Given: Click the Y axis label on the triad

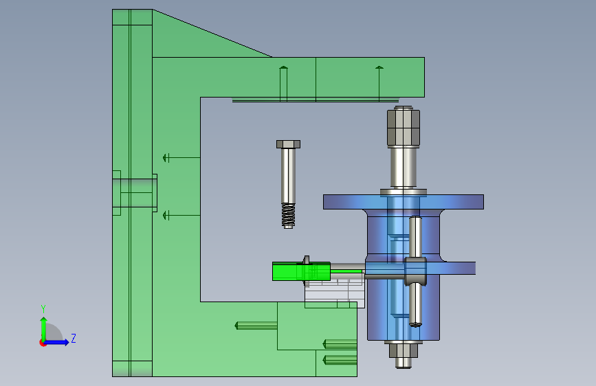Looking at the screenshot, I should pos(43,308).
